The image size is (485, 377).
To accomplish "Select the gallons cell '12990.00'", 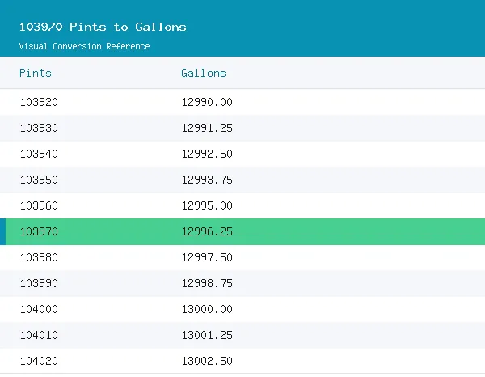I will click(x=207, y=102).
